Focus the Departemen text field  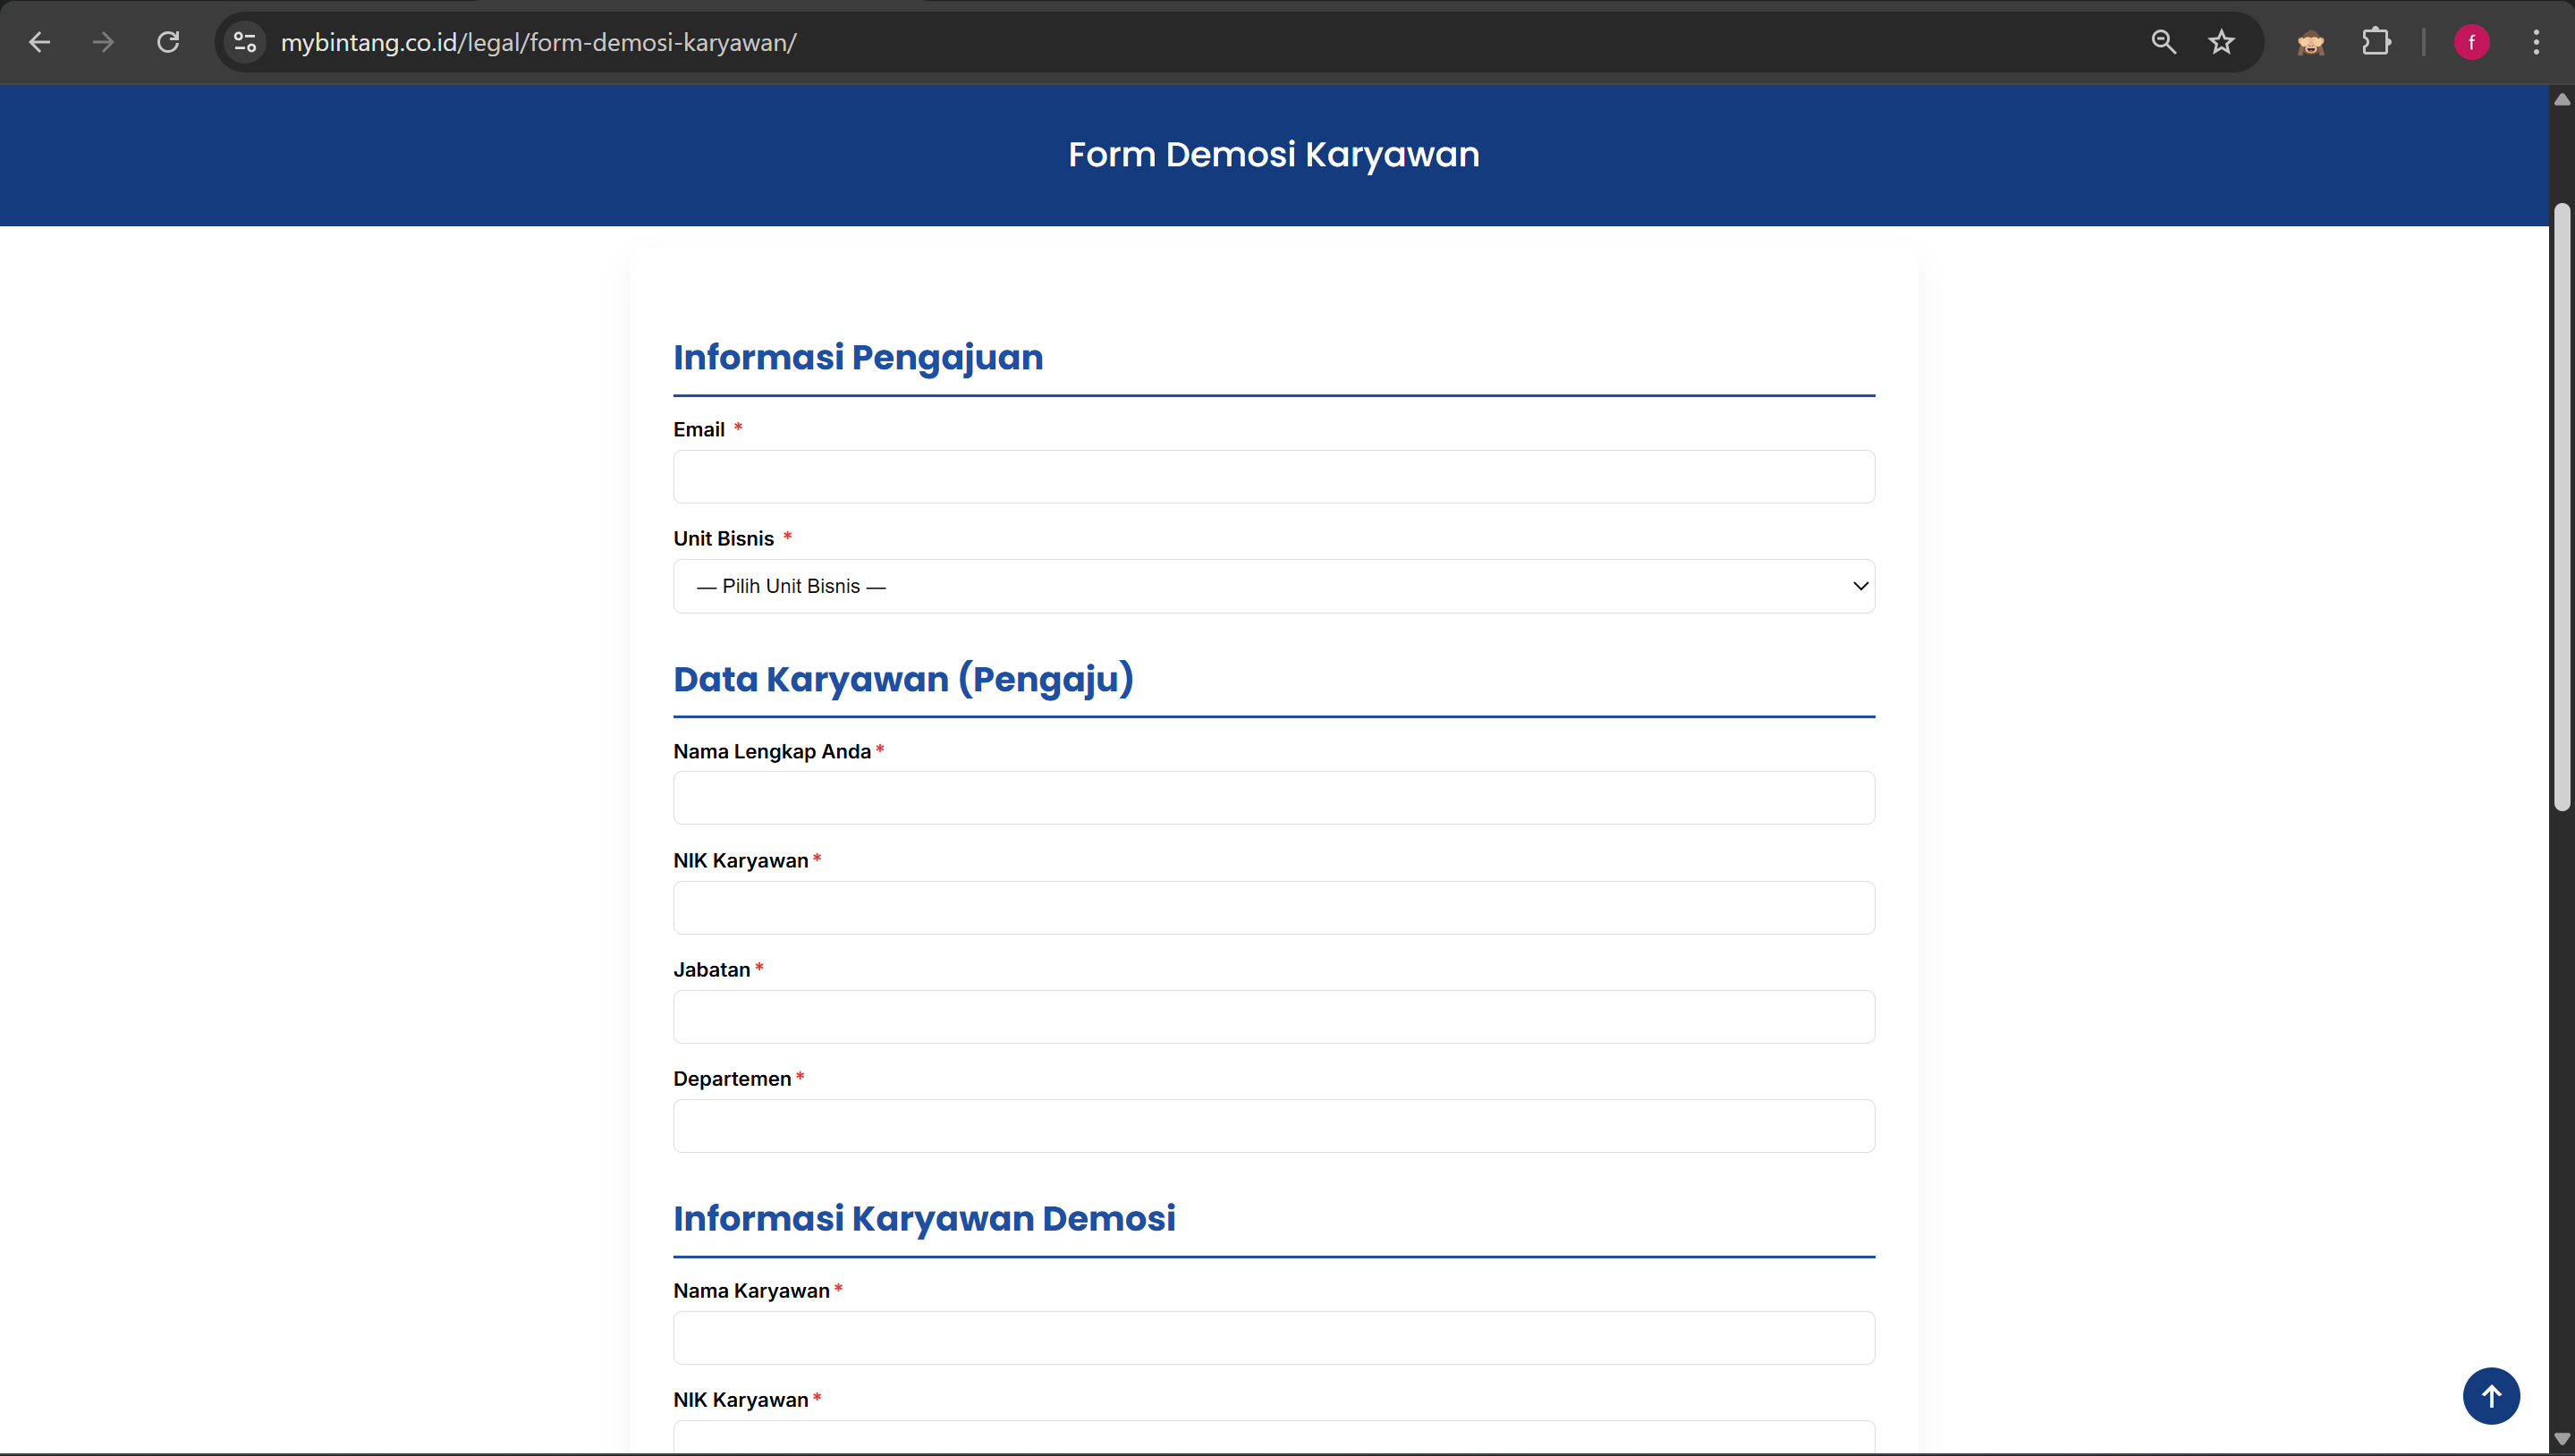coord(1273,1126)
